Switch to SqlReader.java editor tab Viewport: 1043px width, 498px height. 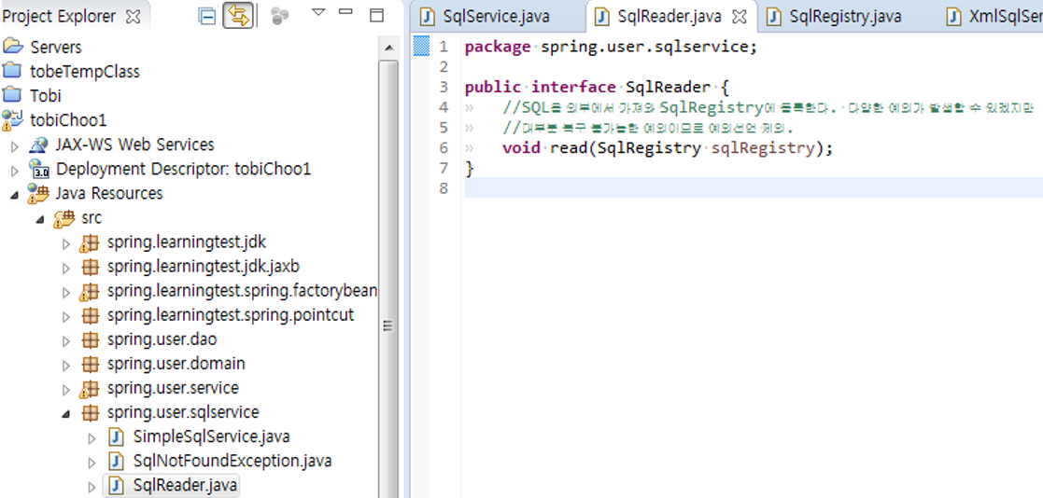tap(670, 17)
